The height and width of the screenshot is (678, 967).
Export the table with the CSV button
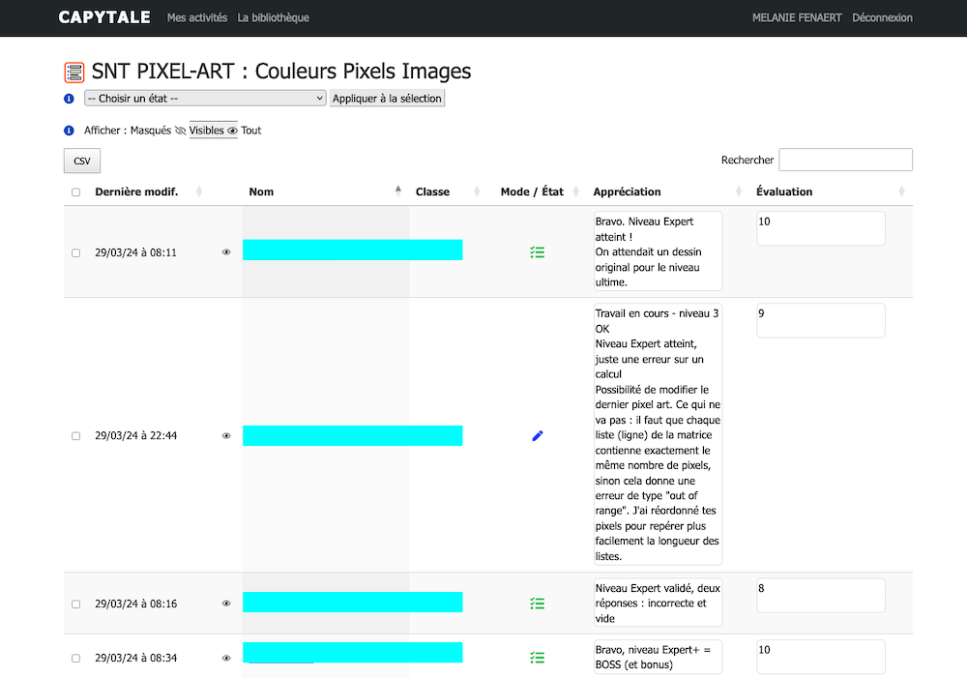click(82, 161)
